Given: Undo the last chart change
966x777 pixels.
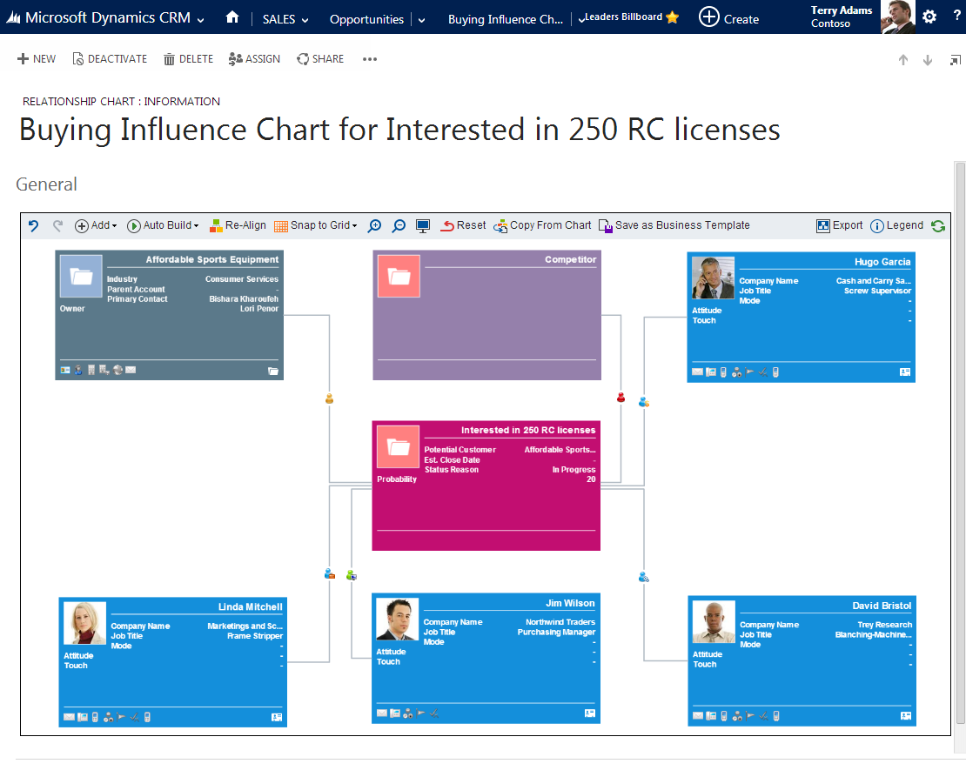Looking at the screenshot, I should 34,226.
